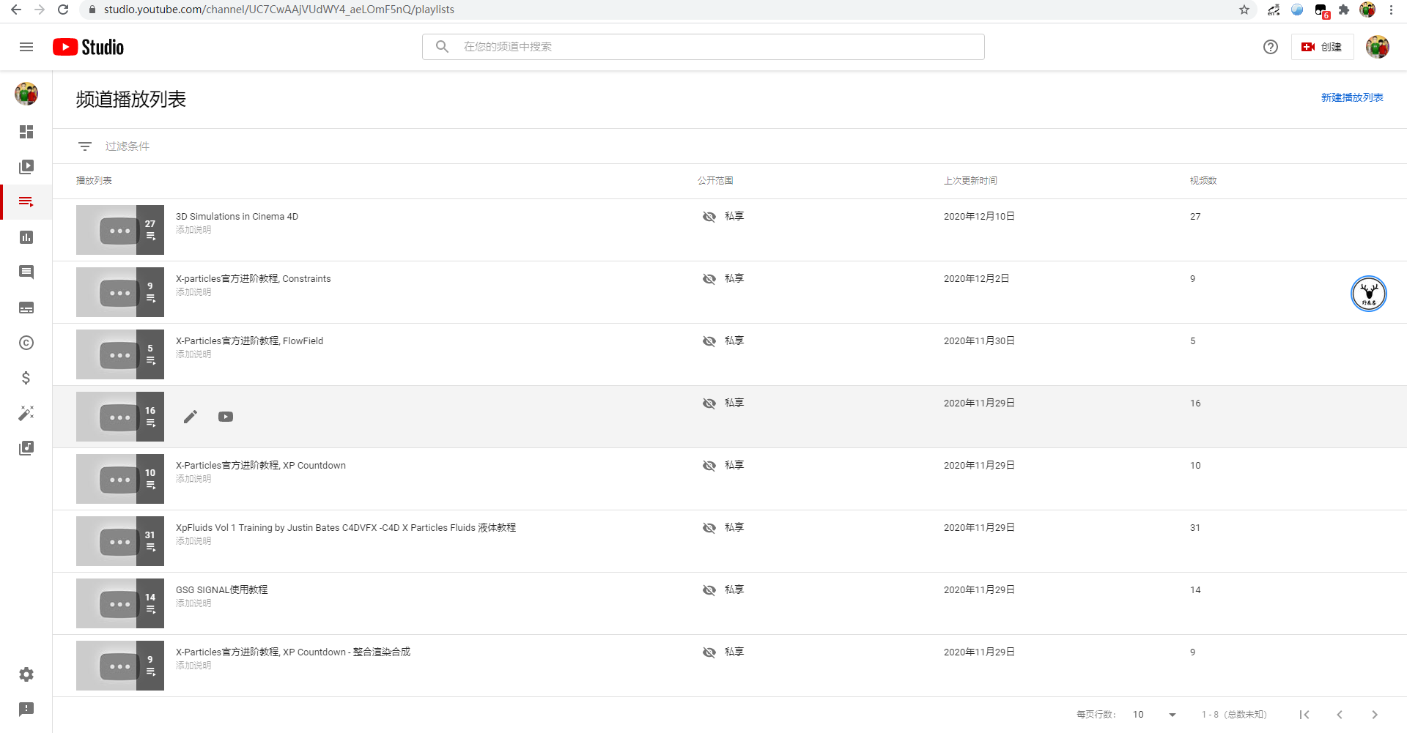Change visibility of FlowField playlist
Image resolution: width=1407 pixels, height=733 pixels.
coord(723,341)
